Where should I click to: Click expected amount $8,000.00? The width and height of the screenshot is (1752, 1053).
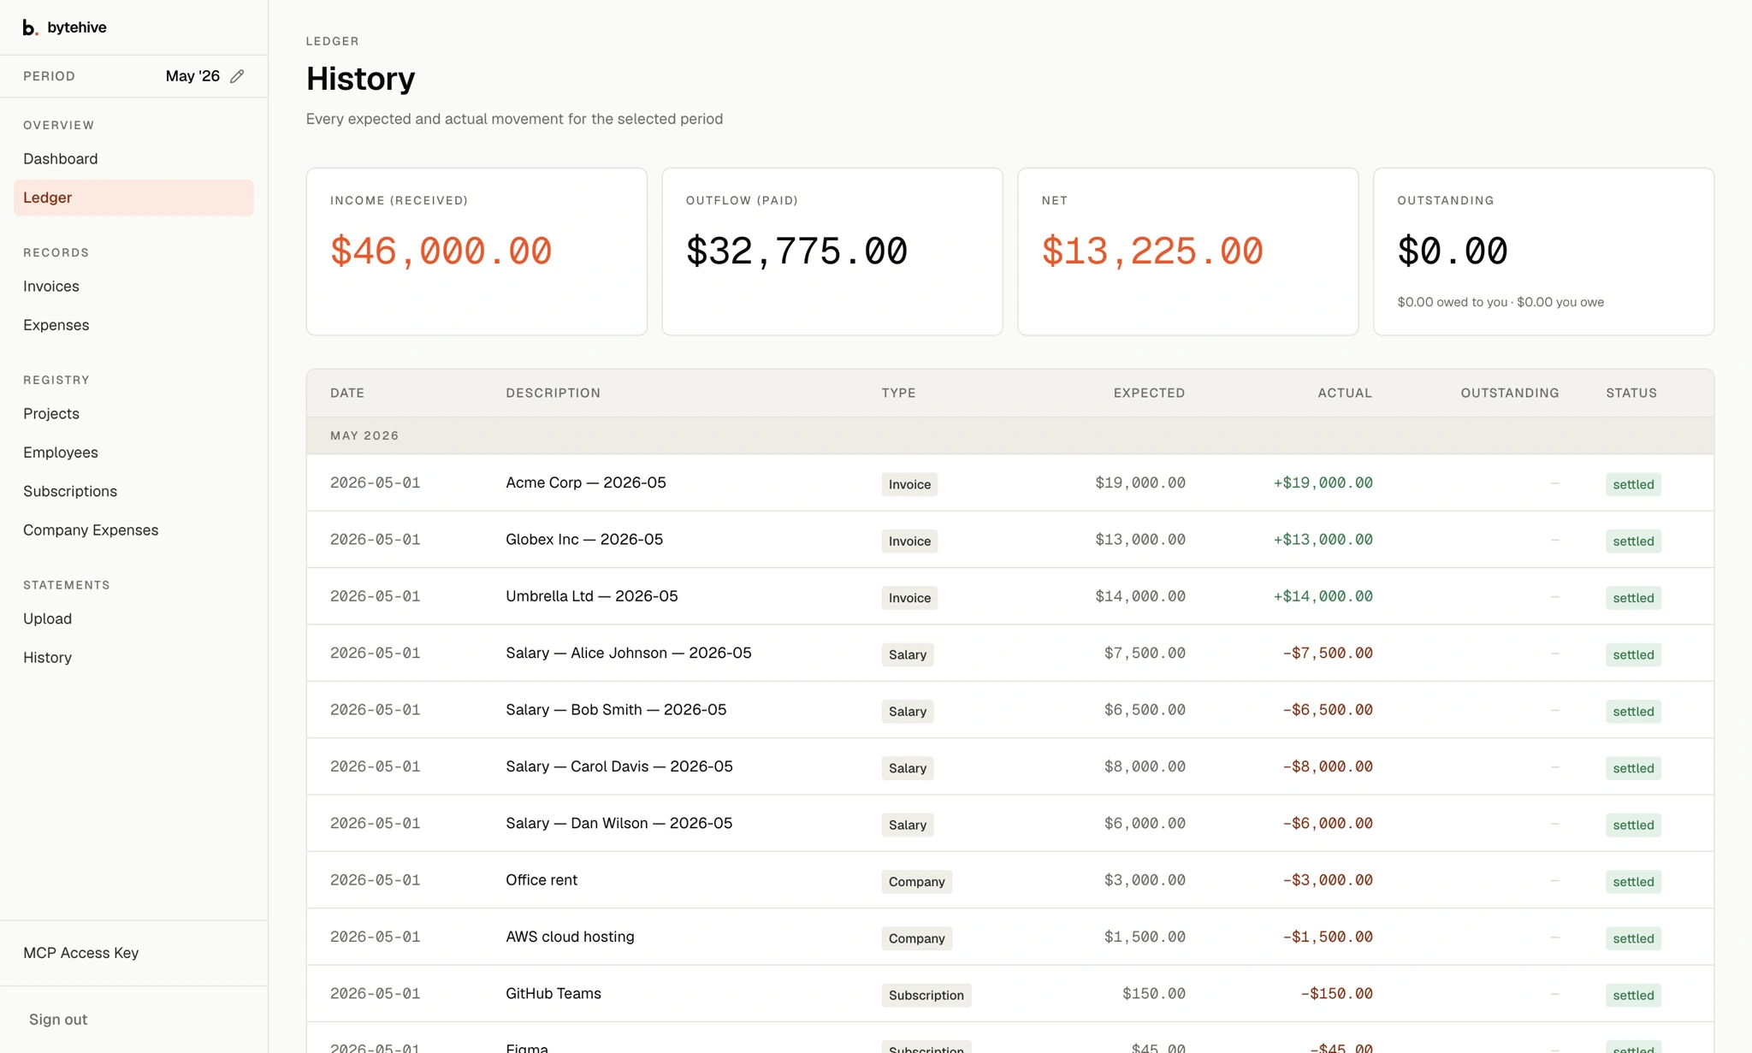(1145, 766)
